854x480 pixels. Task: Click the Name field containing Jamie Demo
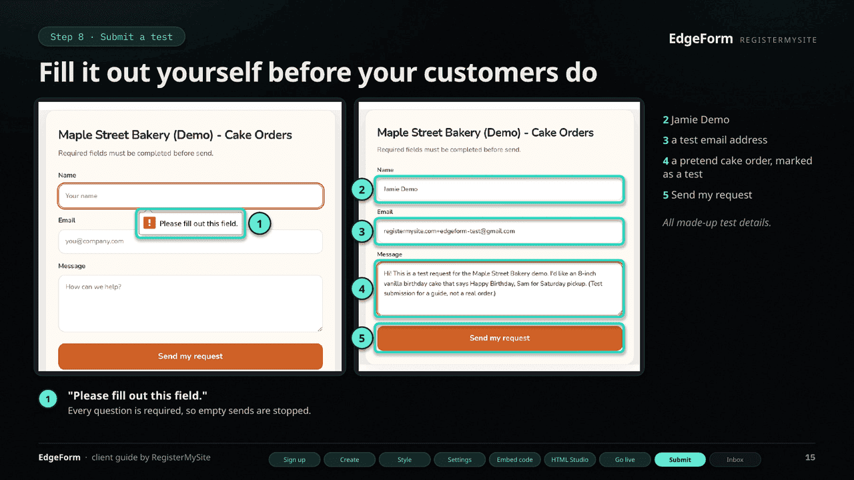(x=500, y=189)
